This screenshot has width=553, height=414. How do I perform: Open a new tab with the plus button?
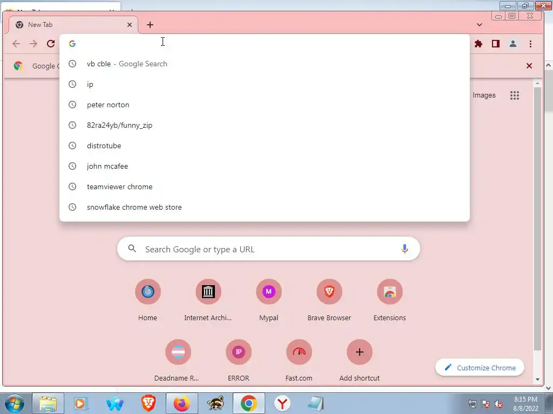(150, 25)
